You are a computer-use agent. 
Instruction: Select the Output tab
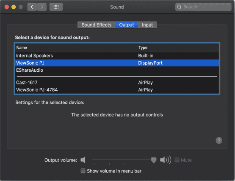[127, 25]
